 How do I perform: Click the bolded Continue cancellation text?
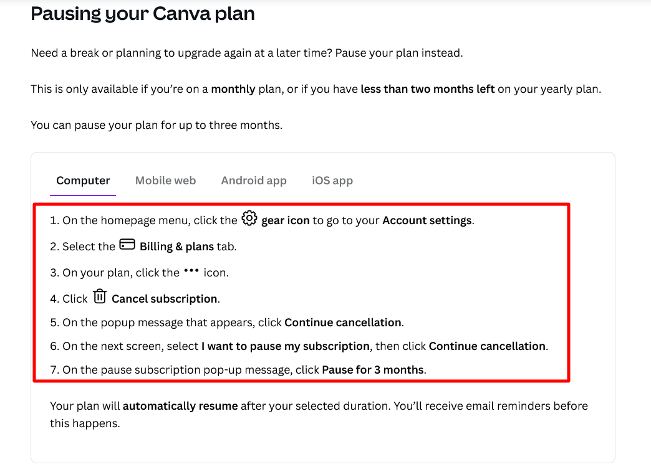point(344,322)
